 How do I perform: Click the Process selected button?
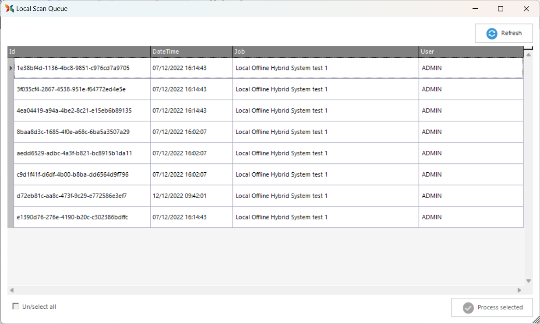click(492, 307)
